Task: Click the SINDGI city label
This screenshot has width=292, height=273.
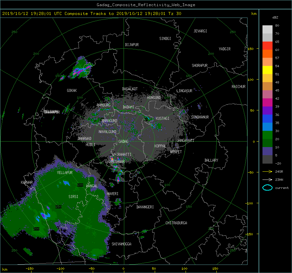Action: tap(165, 39)
